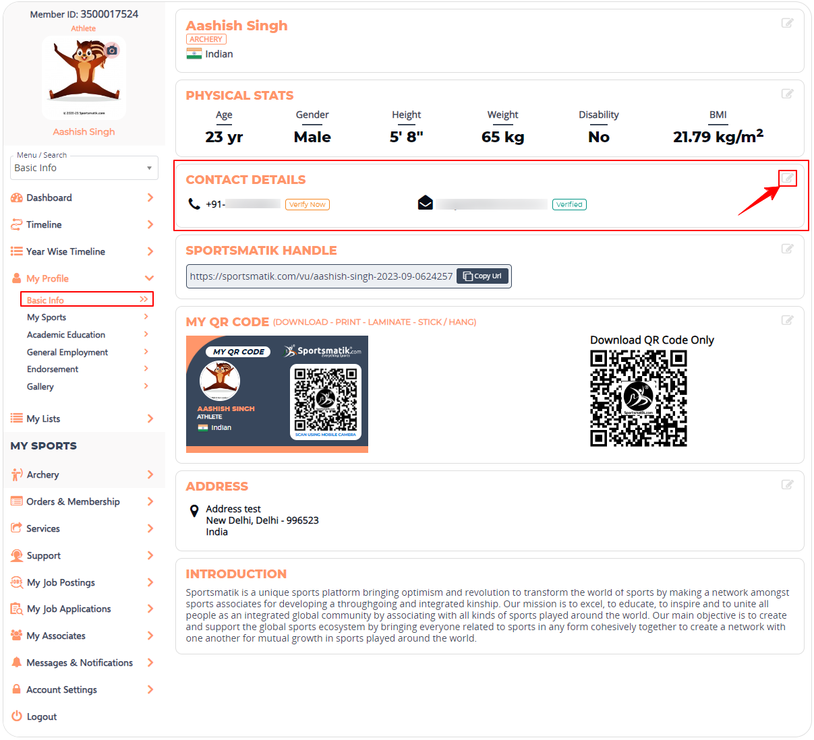Edit the Contact Details section
This screenshot has height=740, width=814.
(x=787, y=178)
